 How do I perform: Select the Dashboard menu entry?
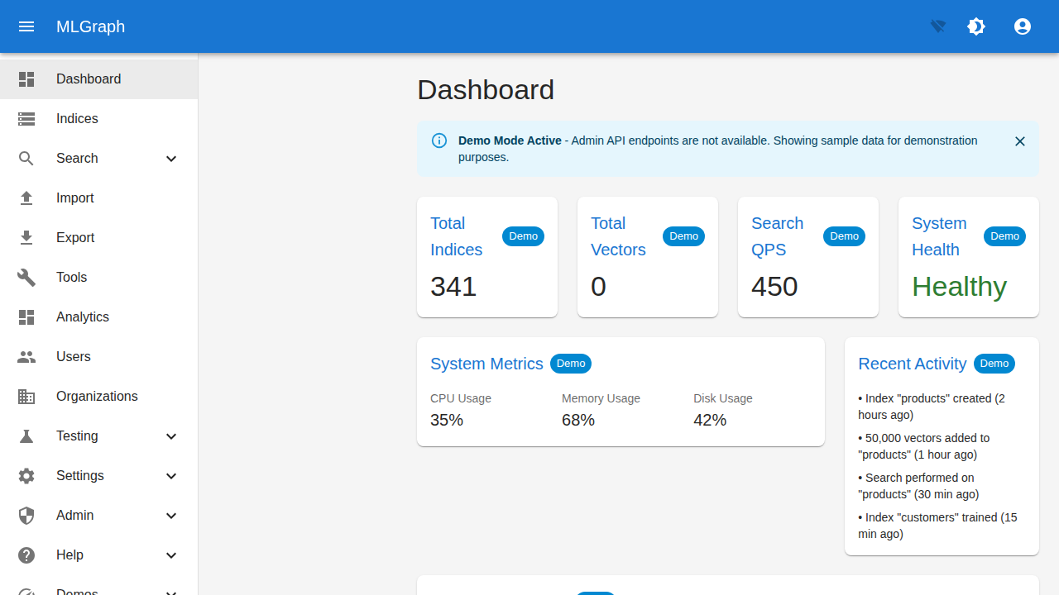(89, 79)
